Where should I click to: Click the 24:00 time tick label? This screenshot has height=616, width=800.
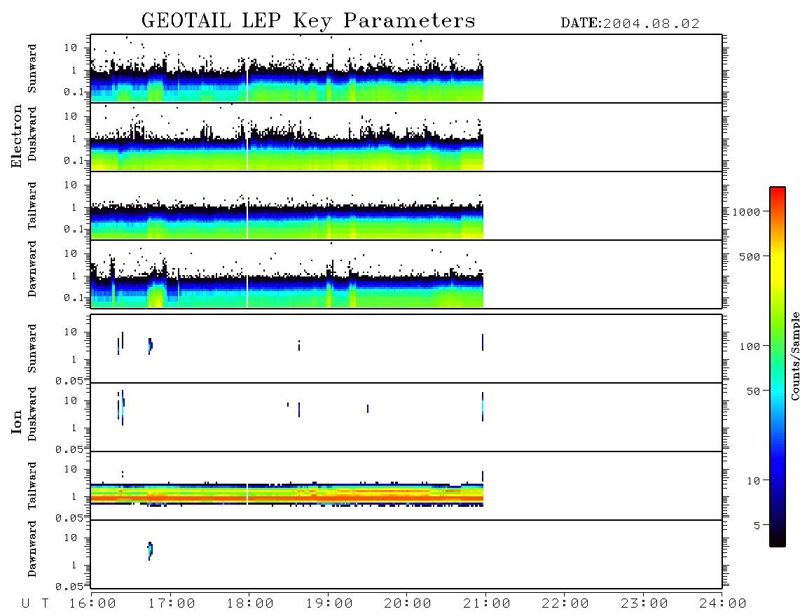click(x=723, y=604)
